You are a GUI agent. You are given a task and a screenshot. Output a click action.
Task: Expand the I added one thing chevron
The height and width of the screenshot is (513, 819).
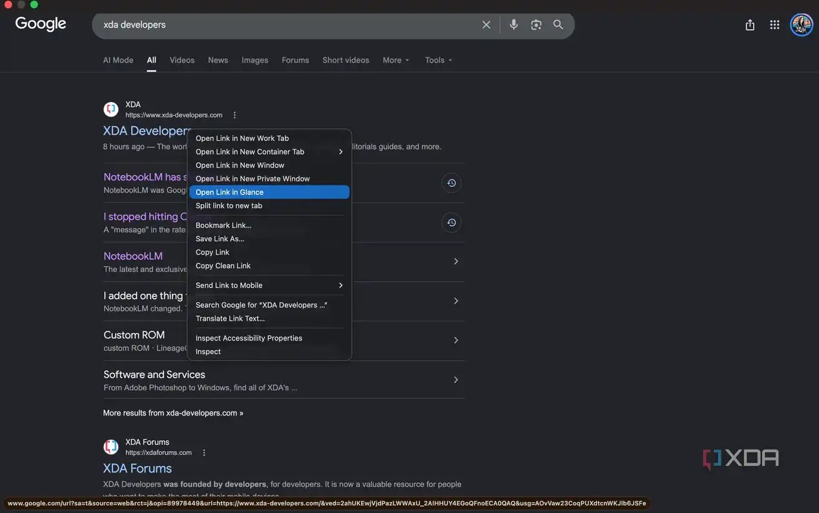(x=456, y=301)
